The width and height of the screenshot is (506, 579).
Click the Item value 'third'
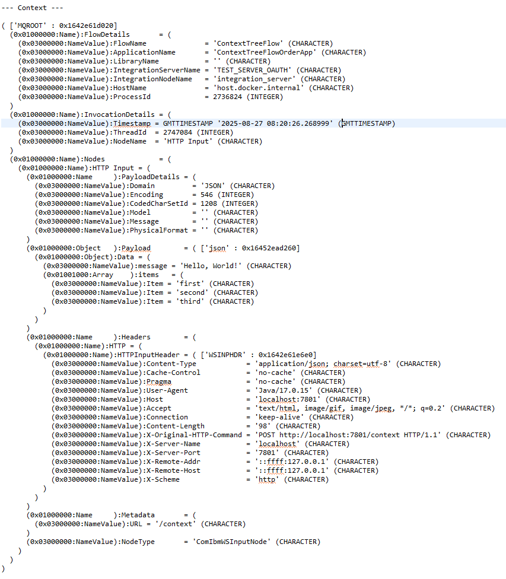[190, 301]
